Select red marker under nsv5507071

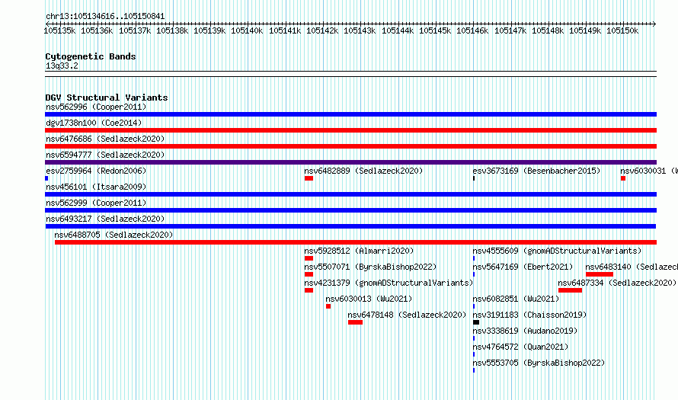point(309,274)
